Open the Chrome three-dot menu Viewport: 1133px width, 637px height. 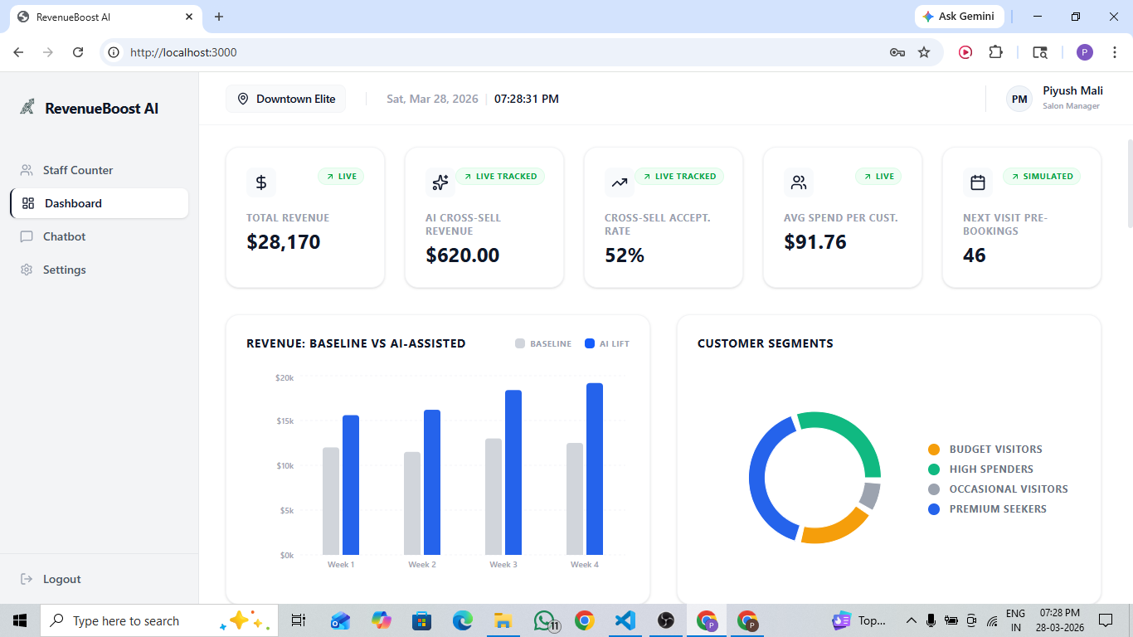[x=1114, y=52]
